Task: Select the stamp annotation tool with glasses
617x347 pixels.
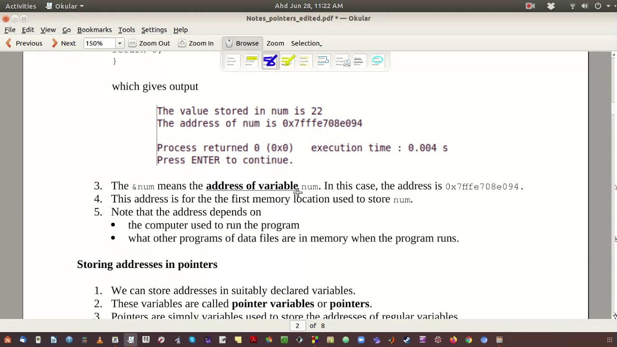Action: (343, 61)
